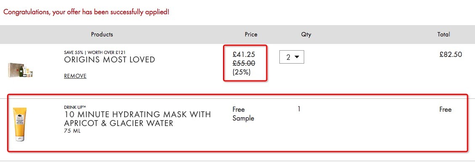Click the hydrating mask tube thumbnail
475x162 pixels.
click(20, 124)
